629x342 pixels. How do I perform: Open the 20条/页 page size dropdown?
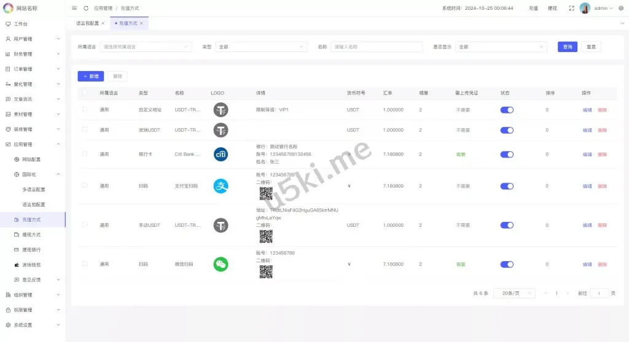514,294
